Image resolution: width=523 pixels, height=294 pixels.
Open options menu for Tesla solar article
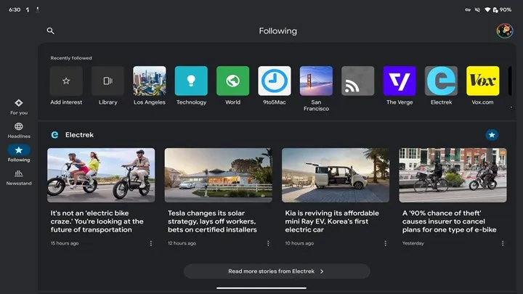(268, 243)
